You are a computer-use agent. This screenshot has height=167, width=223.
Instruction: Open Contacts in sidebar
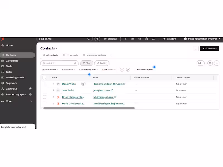[17, 55]
